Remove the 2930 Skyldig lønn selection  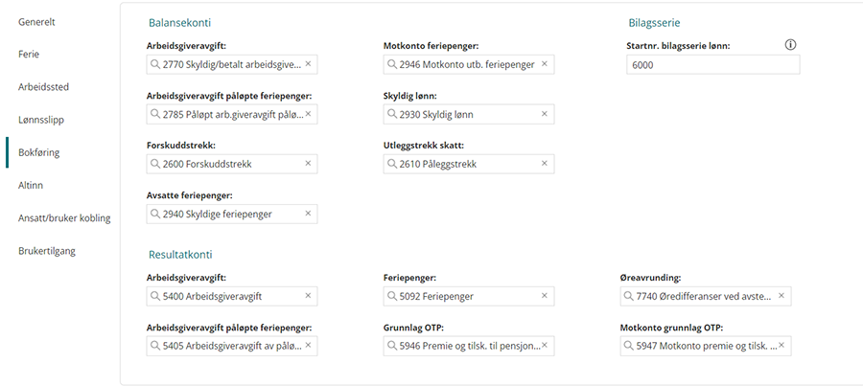pos(545,114)
